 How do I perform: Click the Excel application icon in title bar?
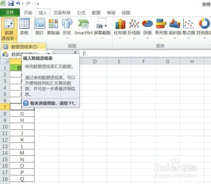click(x=3, y=3)
